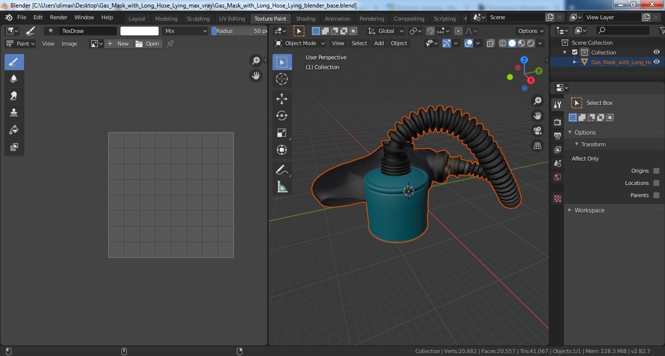Open World properties tab

pyautogui.click(x=558, y=177)
